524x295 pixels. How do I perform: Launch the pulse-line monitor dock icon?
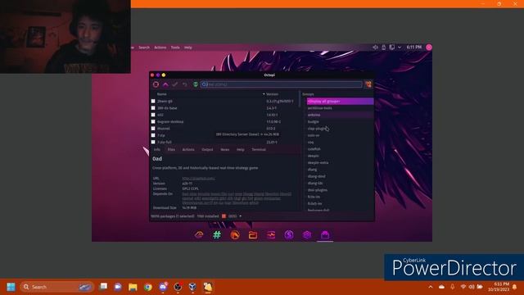(x=271, y=235)
